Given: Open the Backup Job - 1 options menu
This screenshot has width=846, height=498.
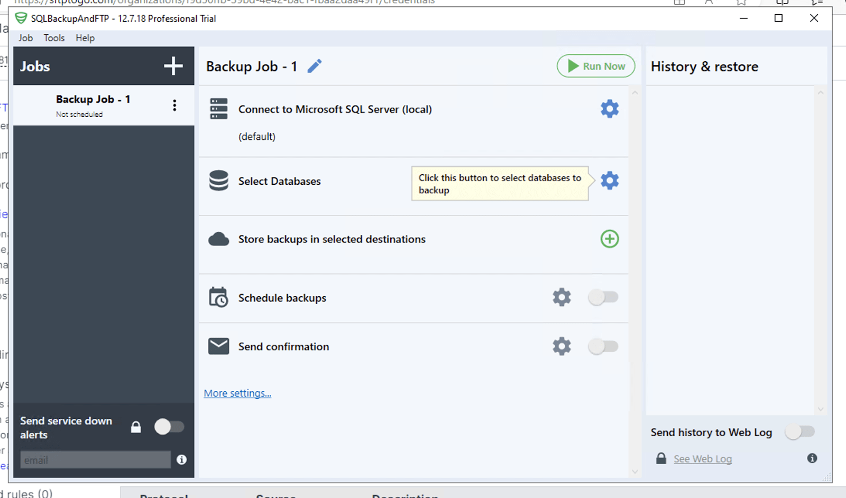Looking at the screenshot, I should tap(174, 105).
